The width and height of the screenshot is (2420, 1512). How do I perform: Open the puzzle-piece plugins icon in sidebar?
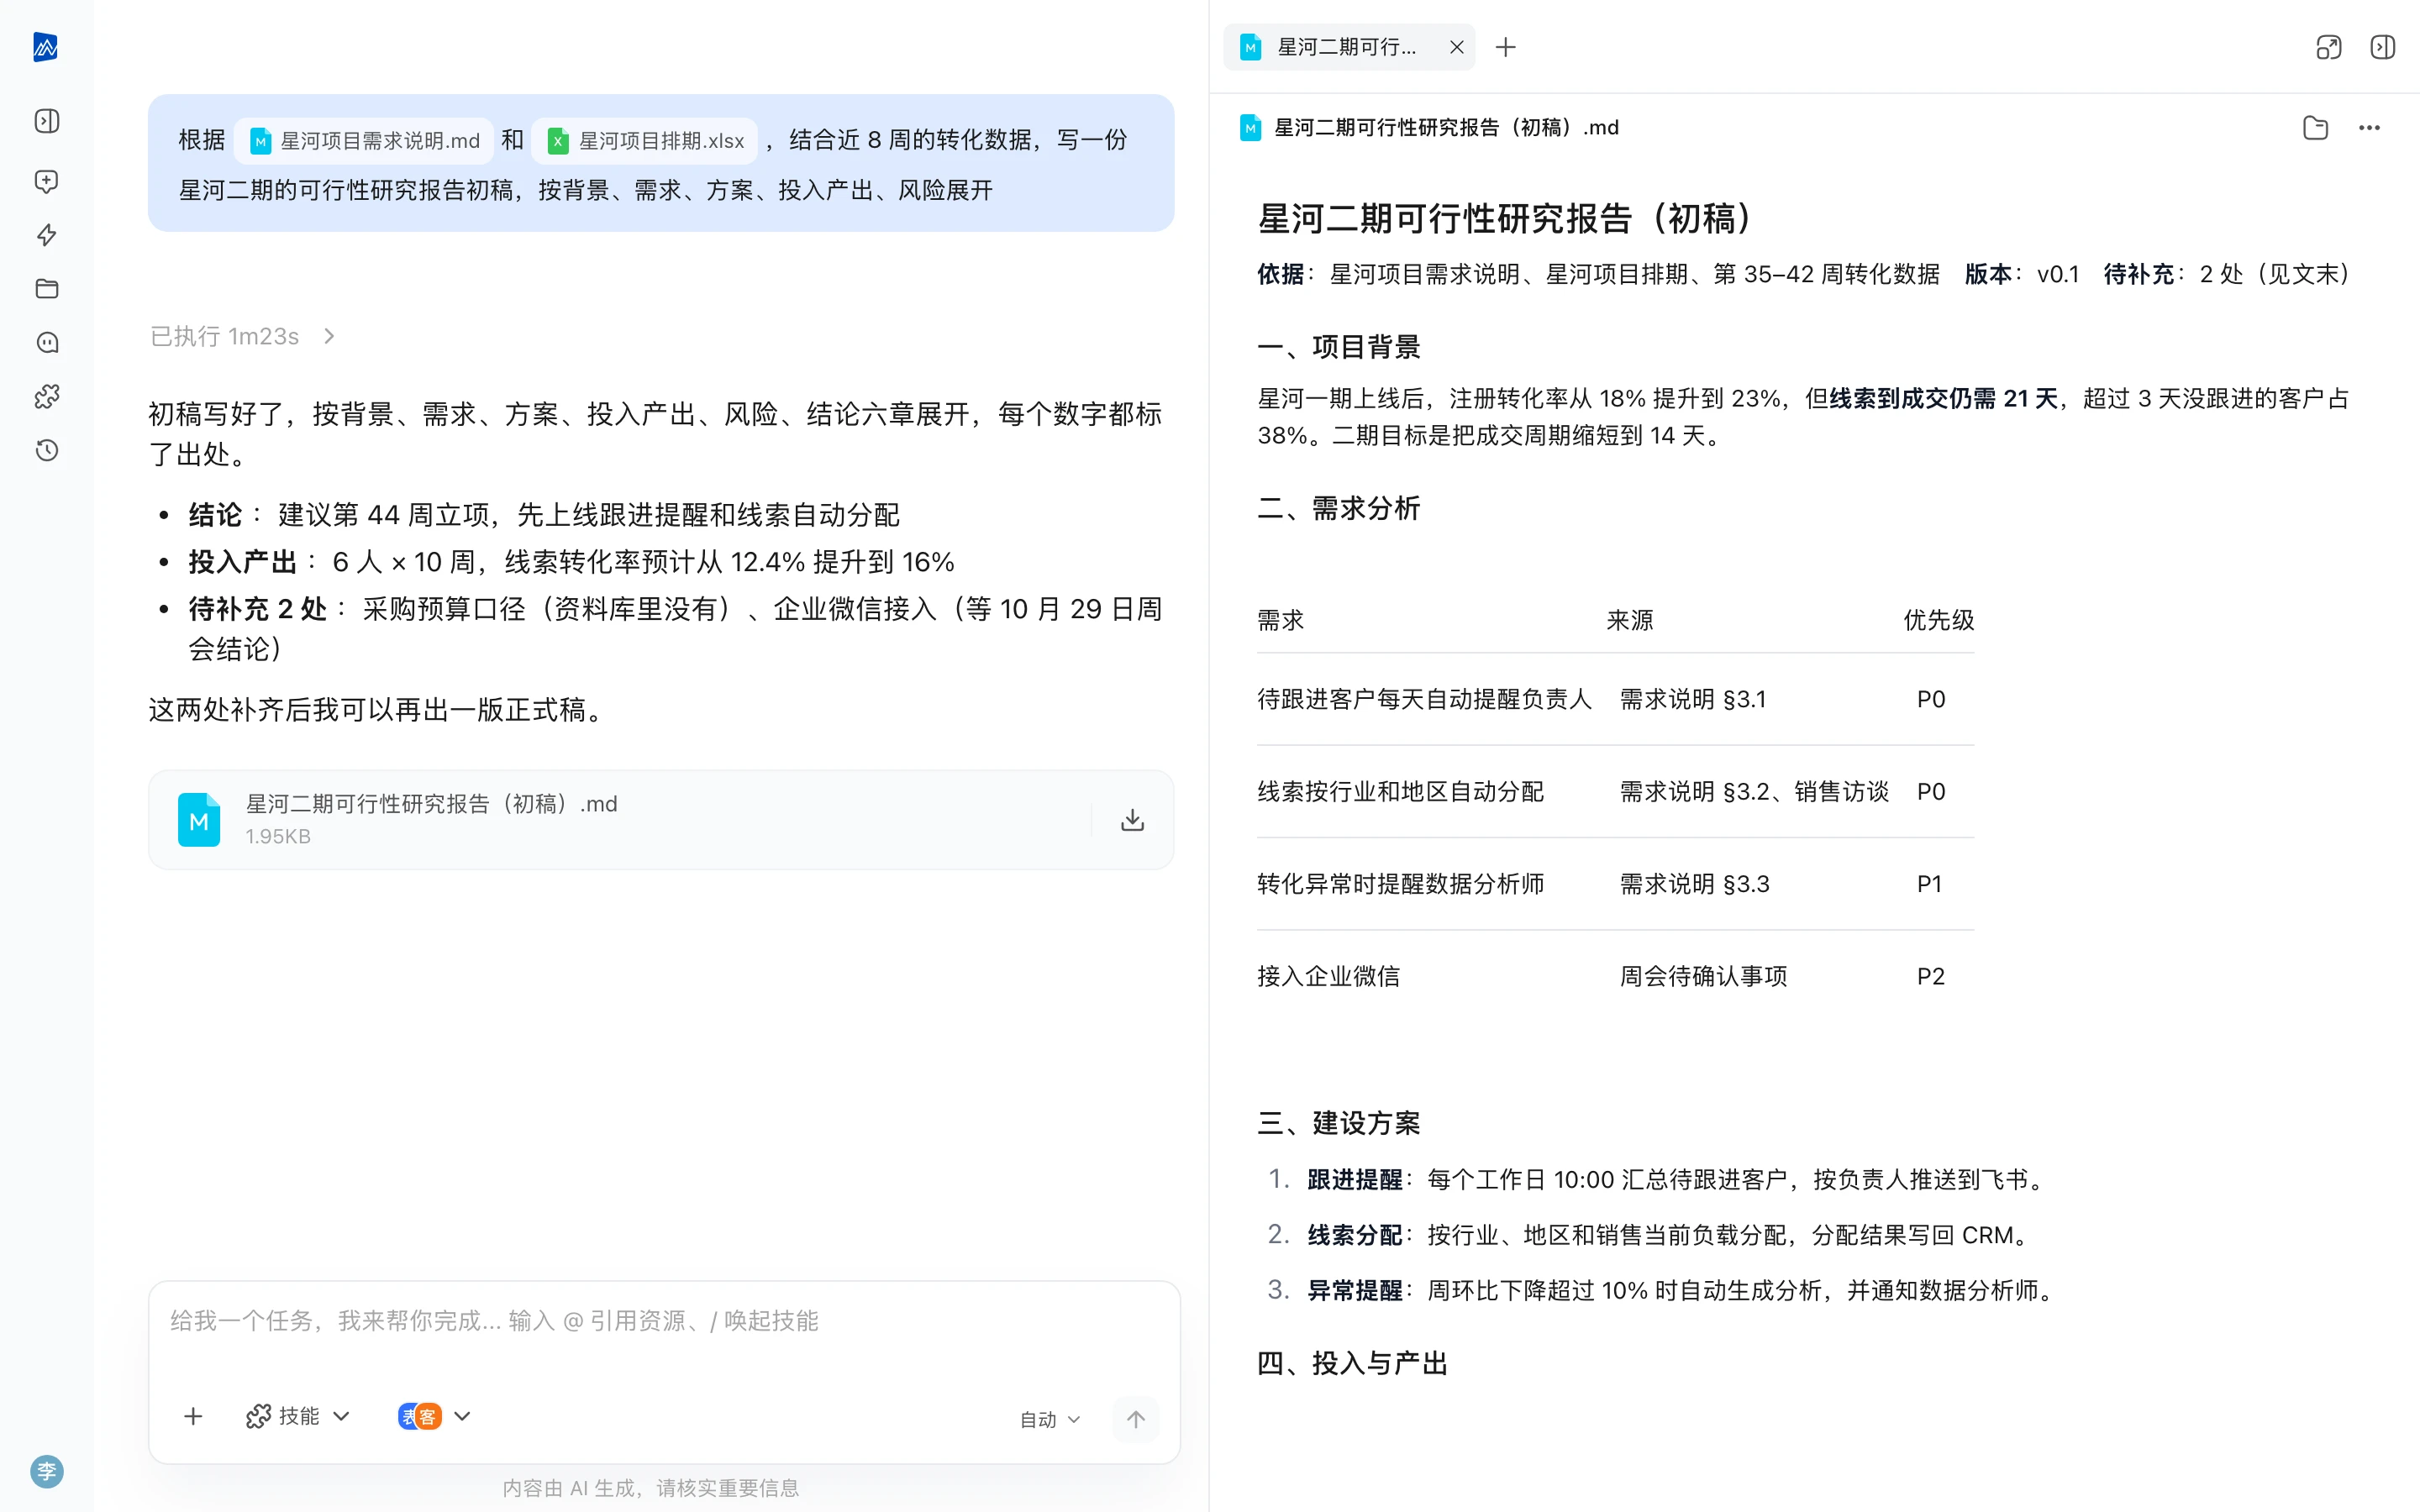[x=47, y=397]
